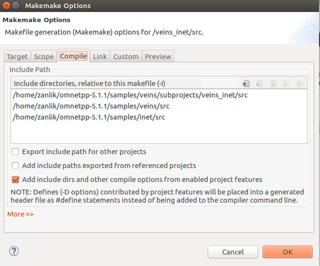Expand the More >> options section
This screenshot has height=266, width=320.
pos(21,214)
